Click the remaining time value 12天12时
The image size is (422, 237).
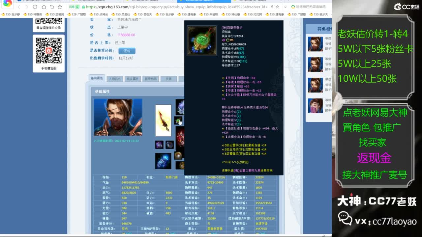tap(126, 58)
